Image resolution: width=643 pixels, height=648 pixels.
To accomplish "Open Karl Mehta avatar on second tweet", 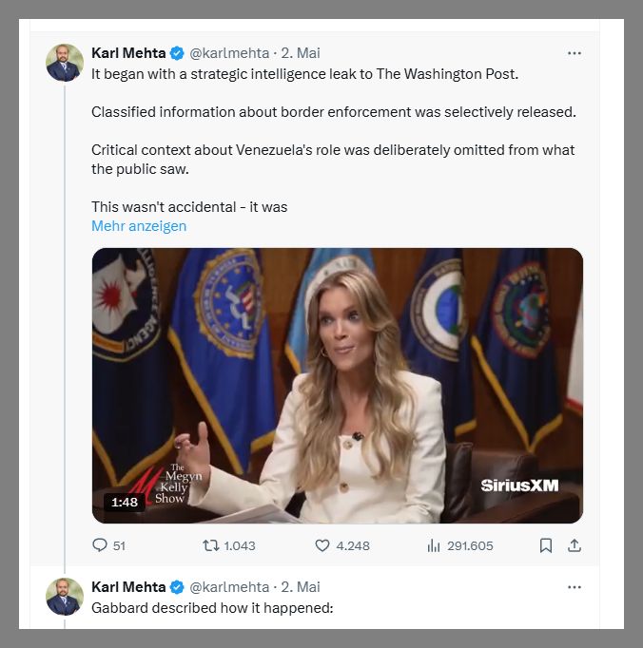I will tap(65, 596).
